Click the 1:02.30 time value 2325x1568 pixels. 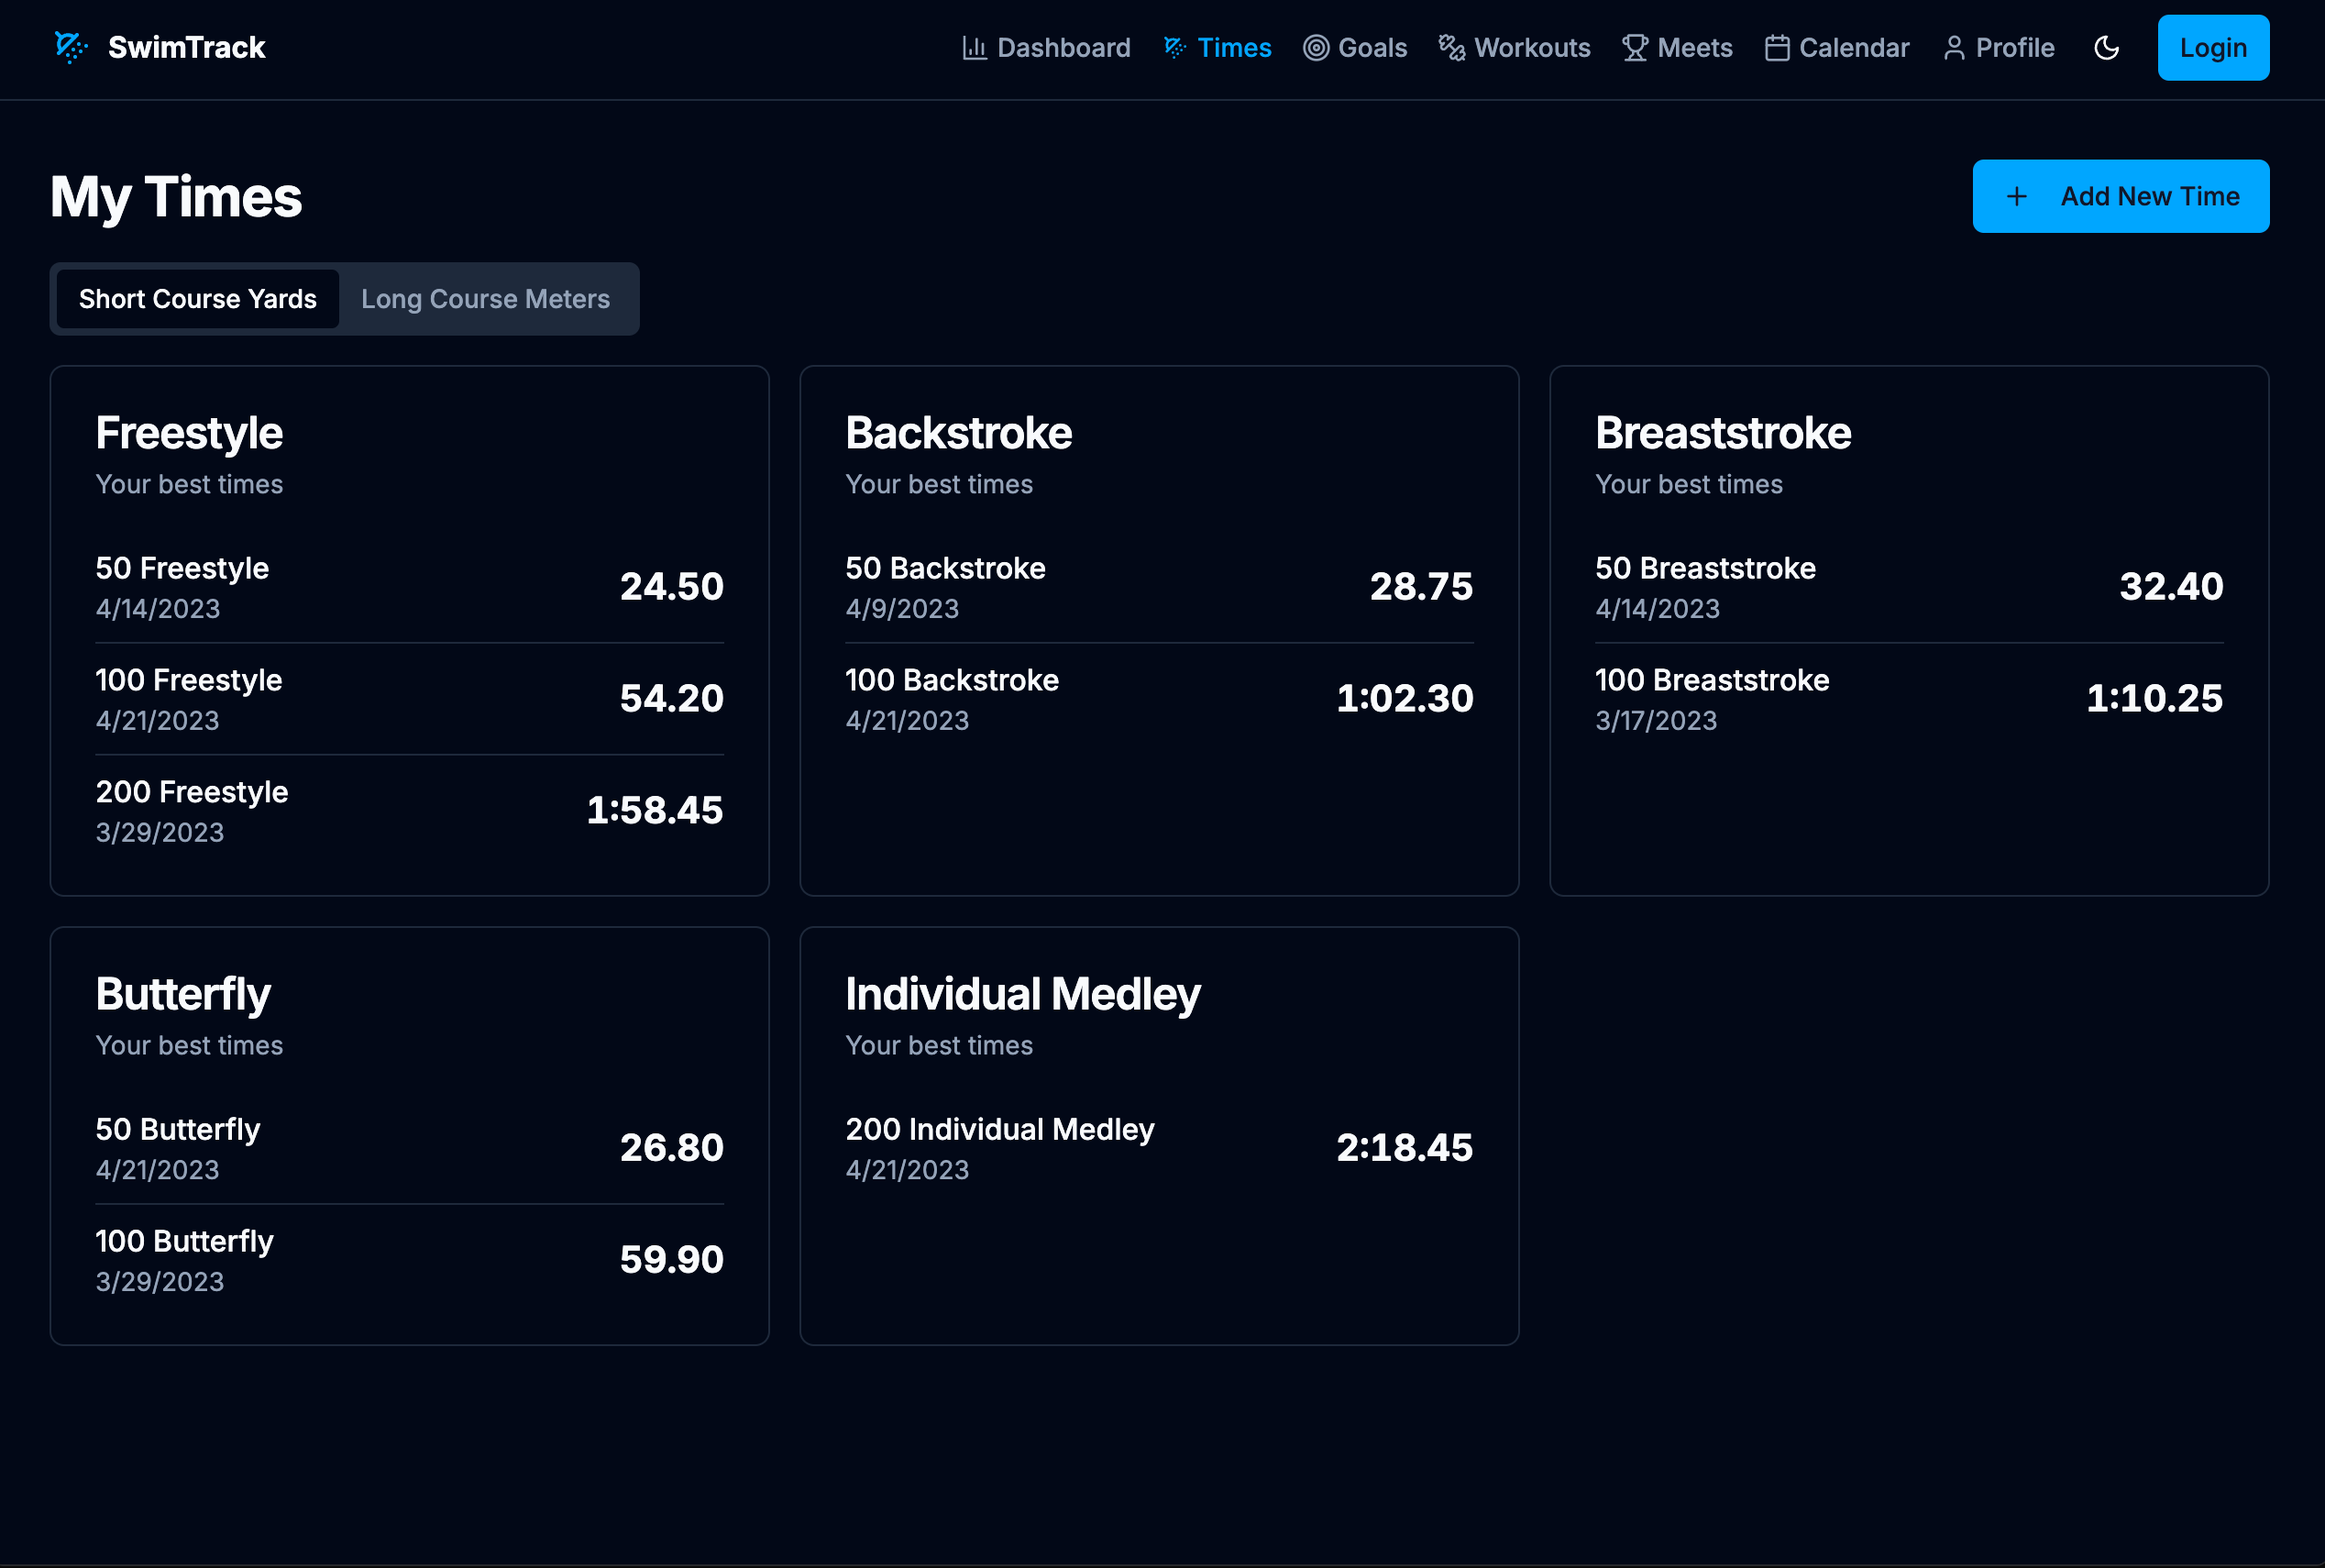pos(1405,699)
